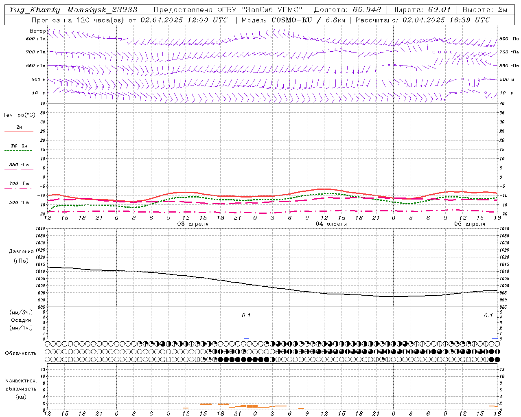Click the 700 гПа temperature legend entry

tap(19, 184)
